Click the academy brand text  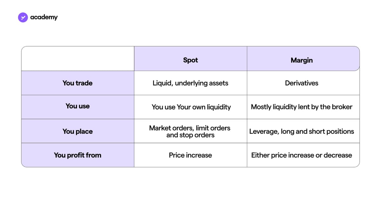(44, 17)
